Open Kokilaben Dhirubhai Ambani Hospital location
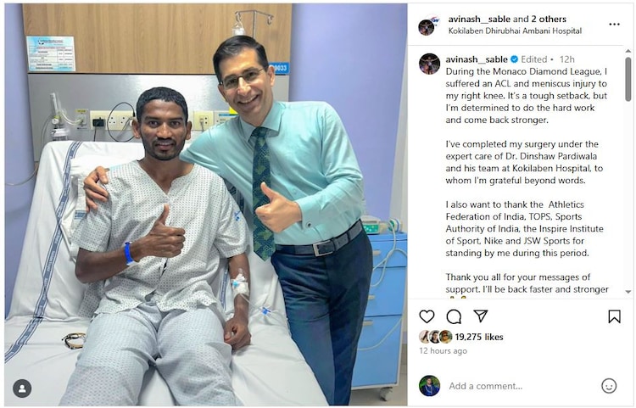636x408 pixels. 515,31
